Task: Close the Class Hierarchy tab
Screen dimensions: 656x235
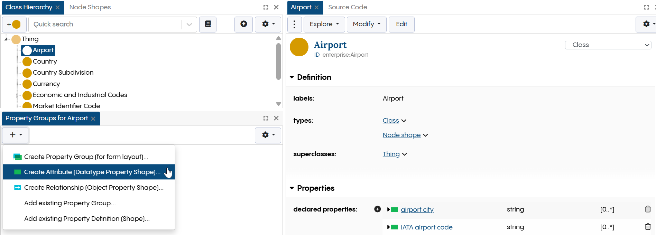Action: click(58, 7)
